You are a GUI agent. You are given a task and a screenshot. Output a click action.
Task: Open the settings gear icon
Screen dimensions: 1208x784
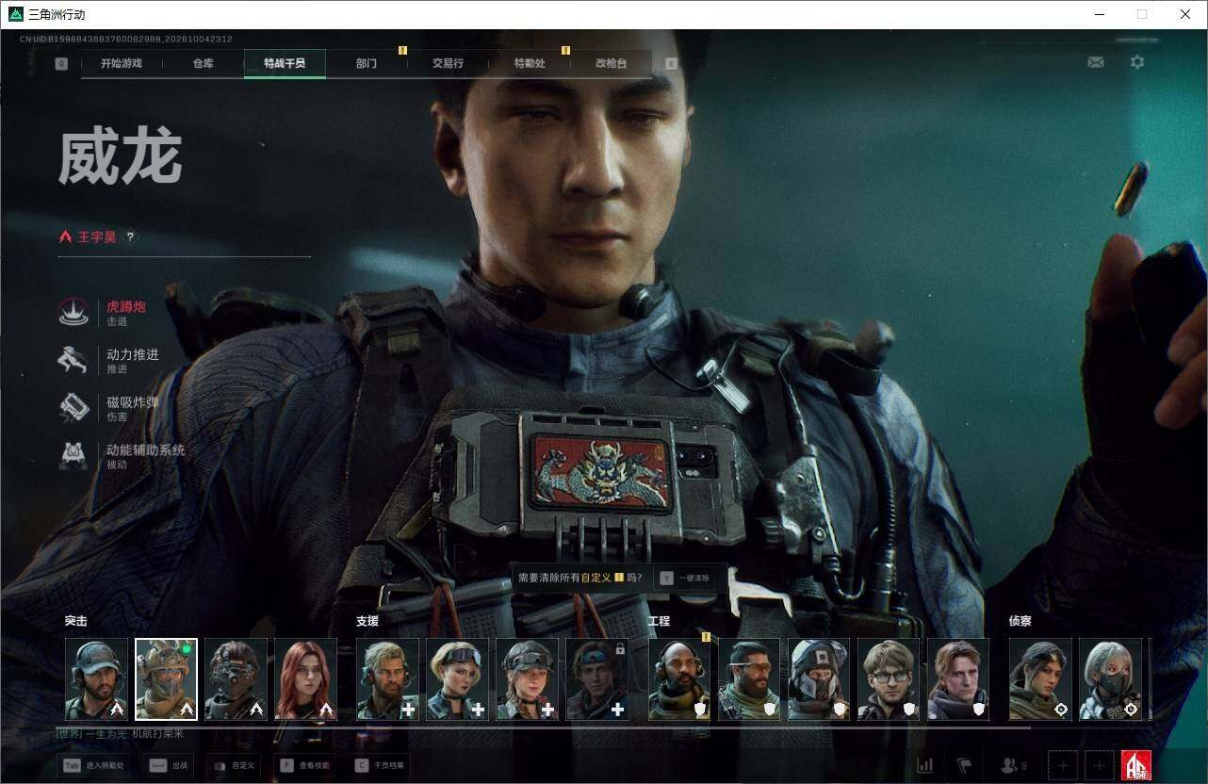pos(1137,62)
